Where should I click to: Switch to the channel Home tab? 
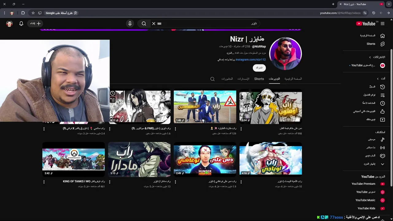[x=293, y=79]
